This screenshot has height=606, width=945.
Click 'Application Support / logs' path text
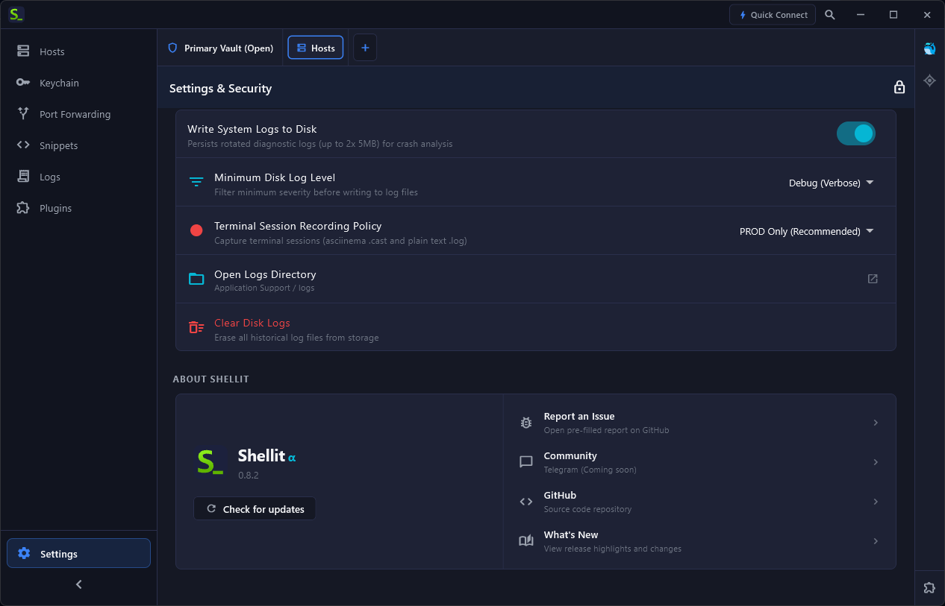pyautogui.click(x=264, y=288)
